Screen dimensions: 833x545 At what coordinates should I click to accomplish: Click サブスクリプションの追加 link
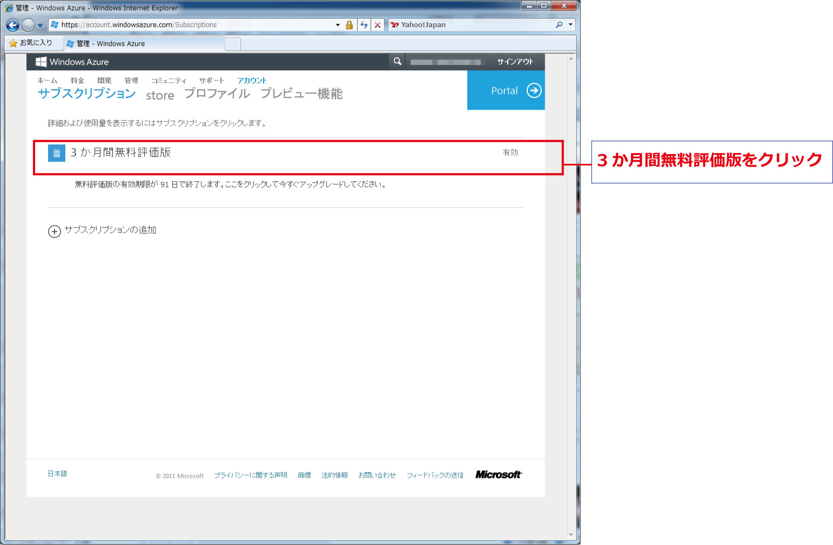pos(110,230)
